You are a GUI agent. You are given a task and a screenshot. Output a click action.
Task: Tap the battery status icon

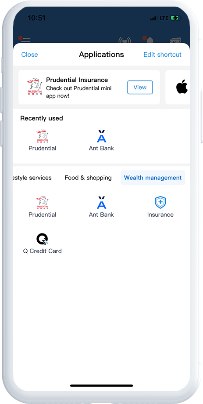tap(176, 18)
